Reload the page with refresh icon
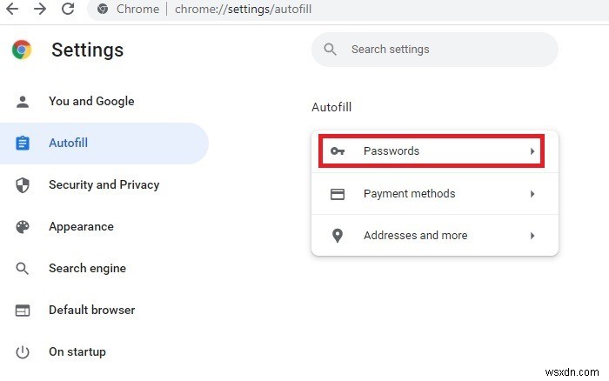Image resolution: width=609 pixels, height=381 pixels. (x=68, y=10)
